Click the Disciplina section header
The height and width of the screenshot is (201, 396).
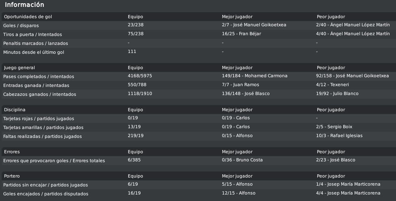click(14, 110)
